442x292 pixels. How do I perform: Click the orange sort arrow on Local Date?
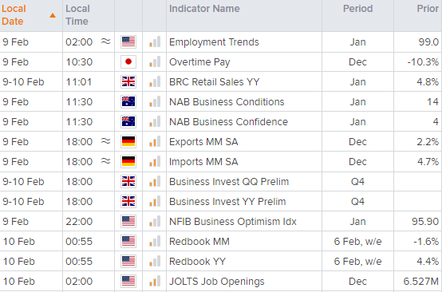53,15
